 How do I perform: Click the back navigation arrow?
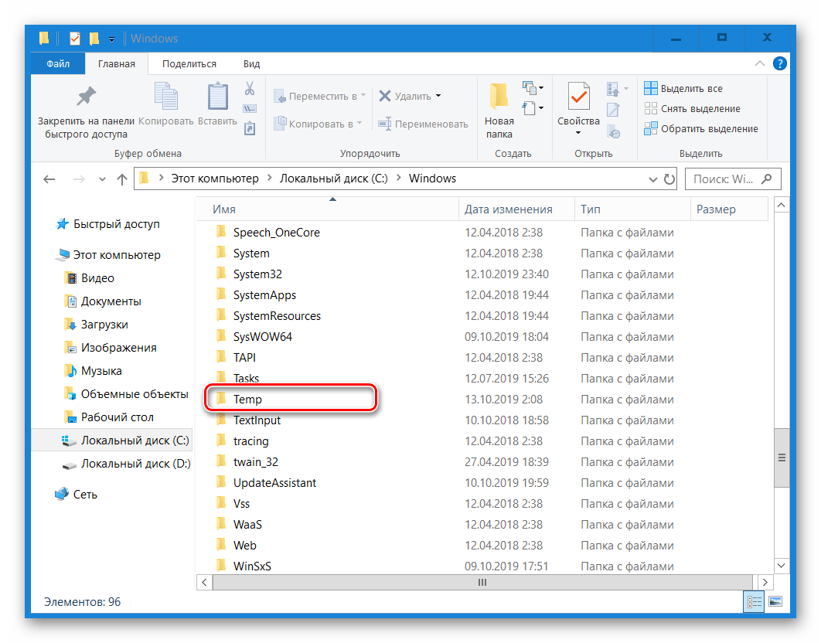49,179
